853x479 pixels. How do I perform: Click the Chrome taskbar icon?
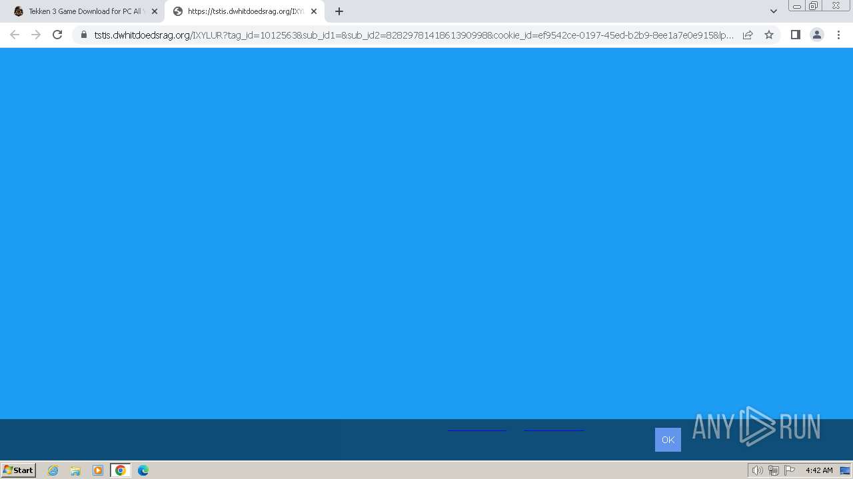121,470
